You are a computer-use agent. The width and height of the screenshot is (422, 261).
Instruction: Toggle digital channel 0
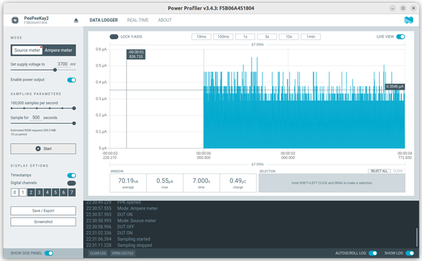15,192
